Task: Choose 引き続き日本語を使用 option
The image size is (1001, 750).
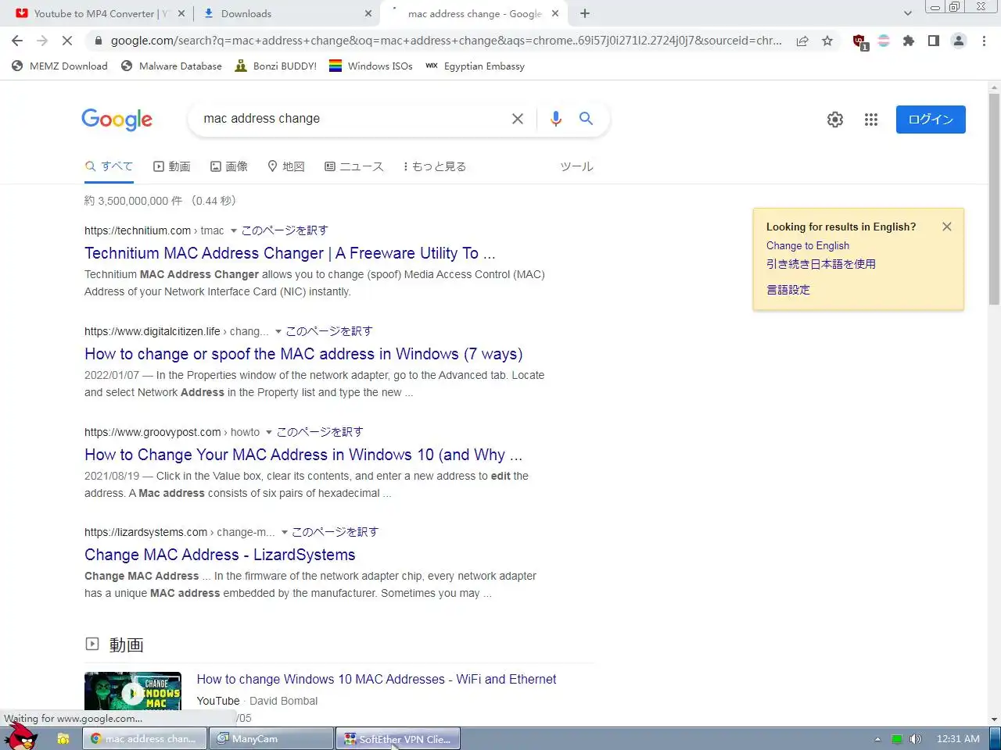Action: [821, 264]
